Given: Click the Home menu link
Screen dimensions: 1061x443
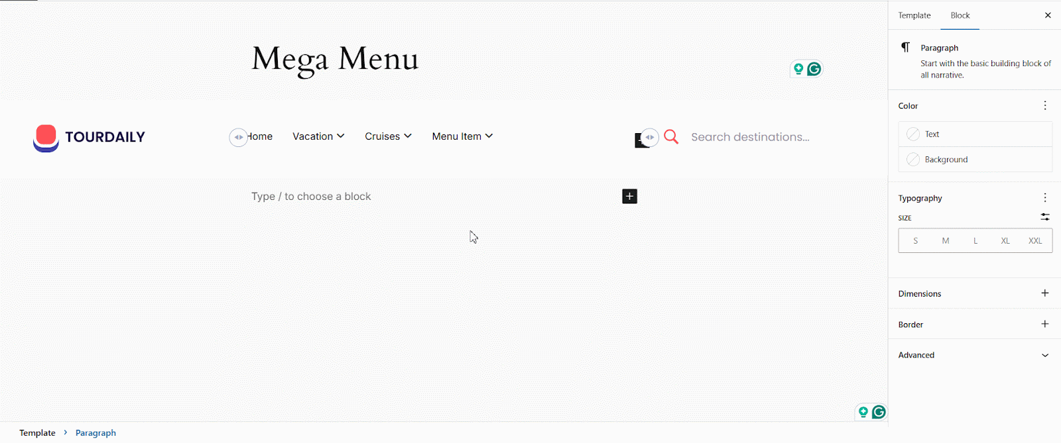Looking at the screenshot, I should coord(260,136).
